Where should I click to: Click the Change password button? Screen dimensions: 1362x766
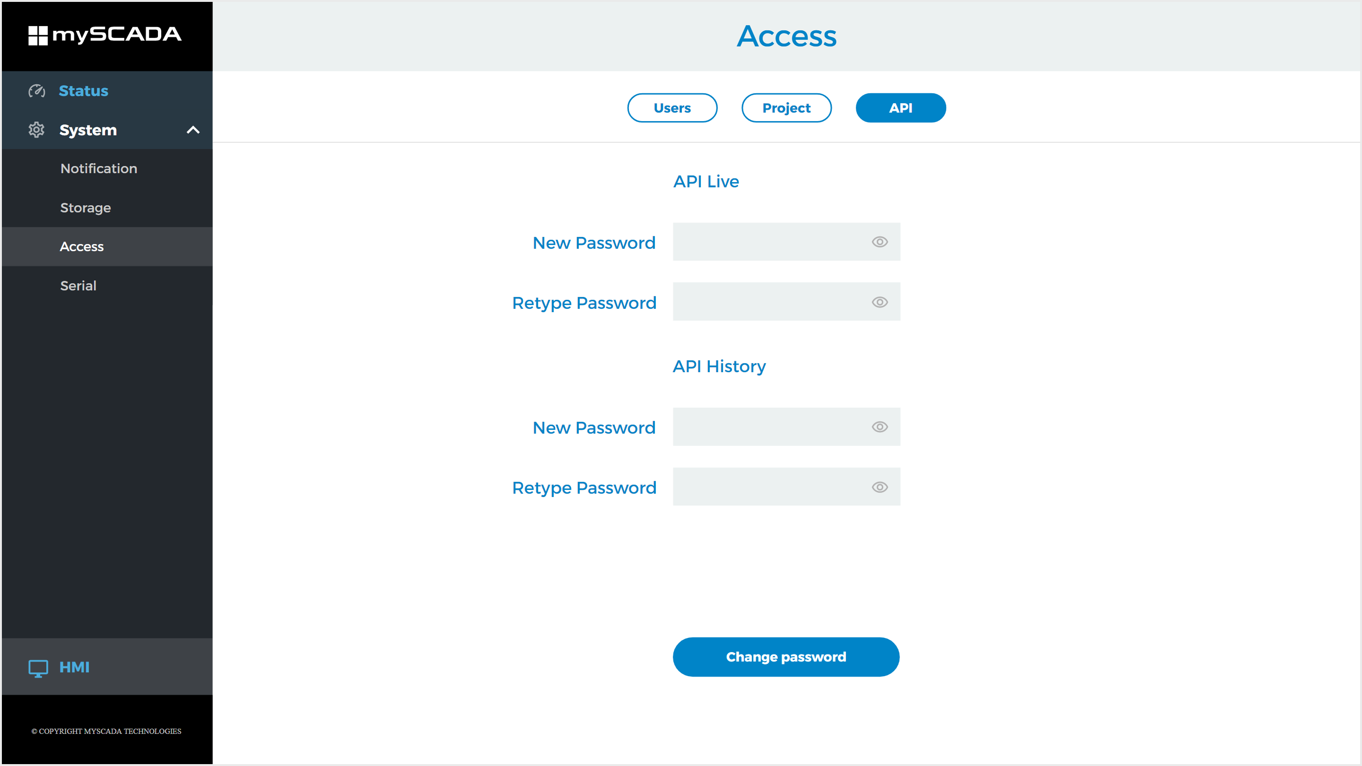click(786, 657)
